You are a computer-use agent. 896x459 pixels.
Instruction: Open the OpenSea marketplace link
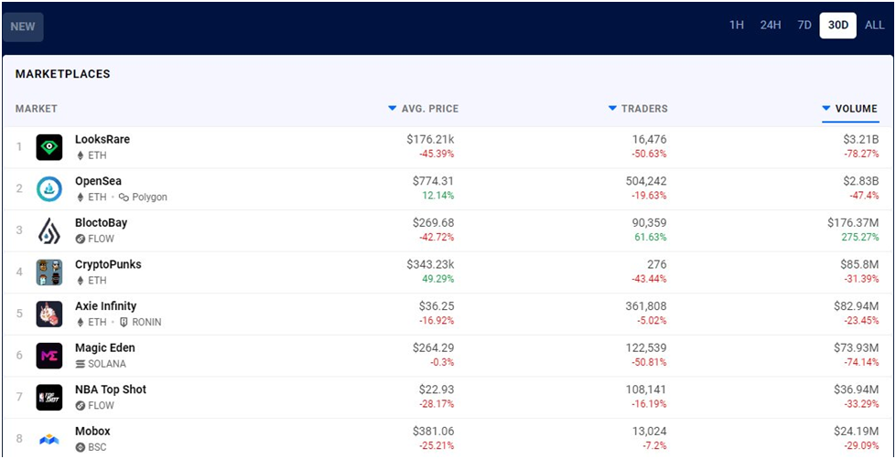(98, 181)
